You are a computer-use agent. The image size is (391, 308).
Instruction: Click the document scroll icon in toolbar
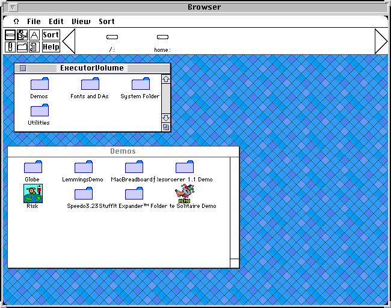click(34, 46)
